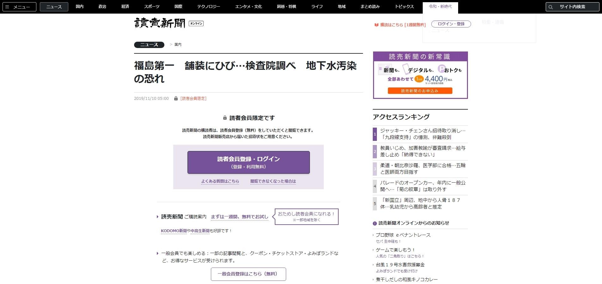Click the Yomiuri Shimbun logo

[x=160, y=23]
